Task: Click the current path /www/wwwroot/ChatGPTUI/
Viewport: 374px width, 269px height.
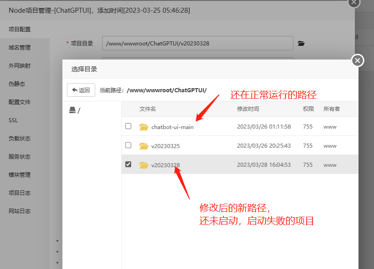Action: [x=167, y=90]
